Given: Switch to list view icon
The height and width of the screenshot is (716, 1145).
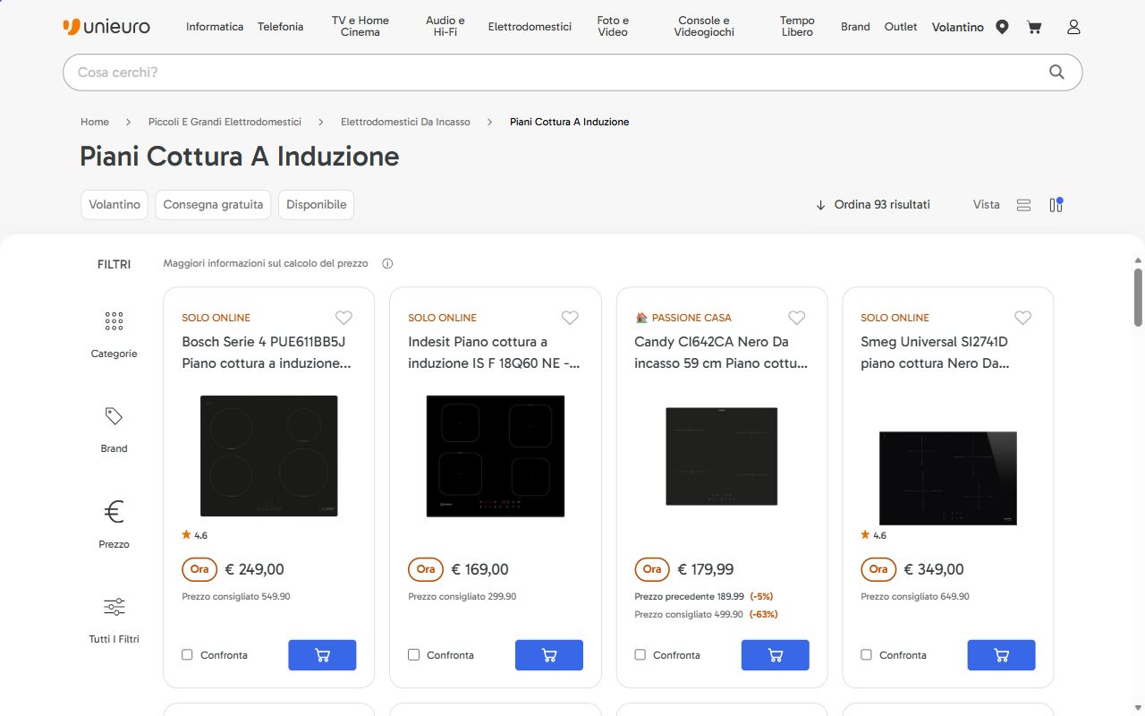Looking at the screenshot, I should pyautogui.click(x=1024, y=205).
